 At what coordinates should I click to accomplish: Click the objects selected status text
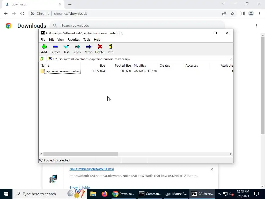coord(54,160)
